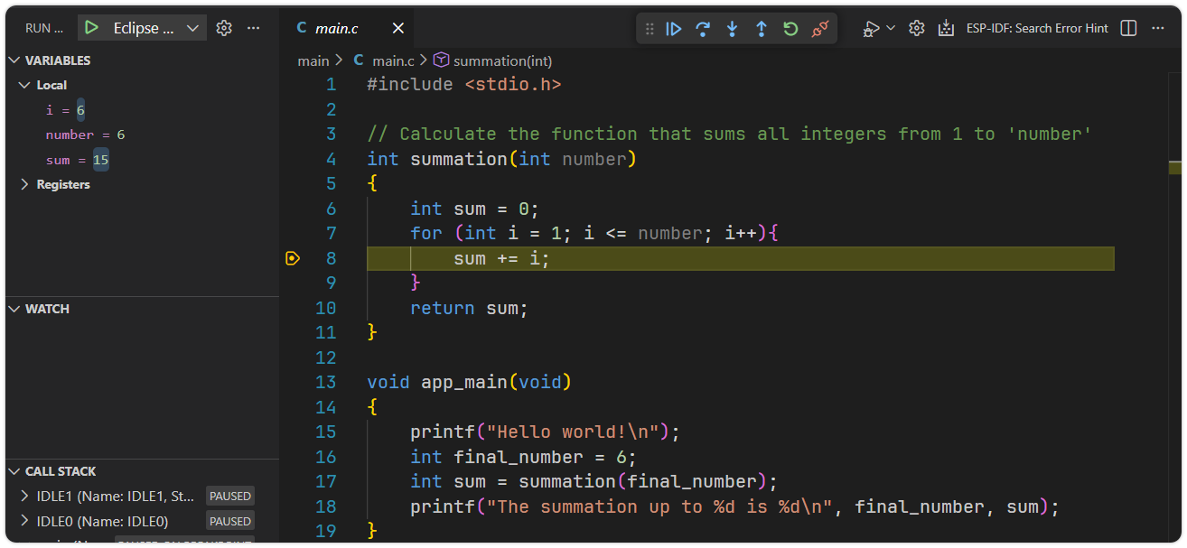1187x548 pixels.
Task: Click Step Over in the debug toolbar
Action: pos(703,28)
